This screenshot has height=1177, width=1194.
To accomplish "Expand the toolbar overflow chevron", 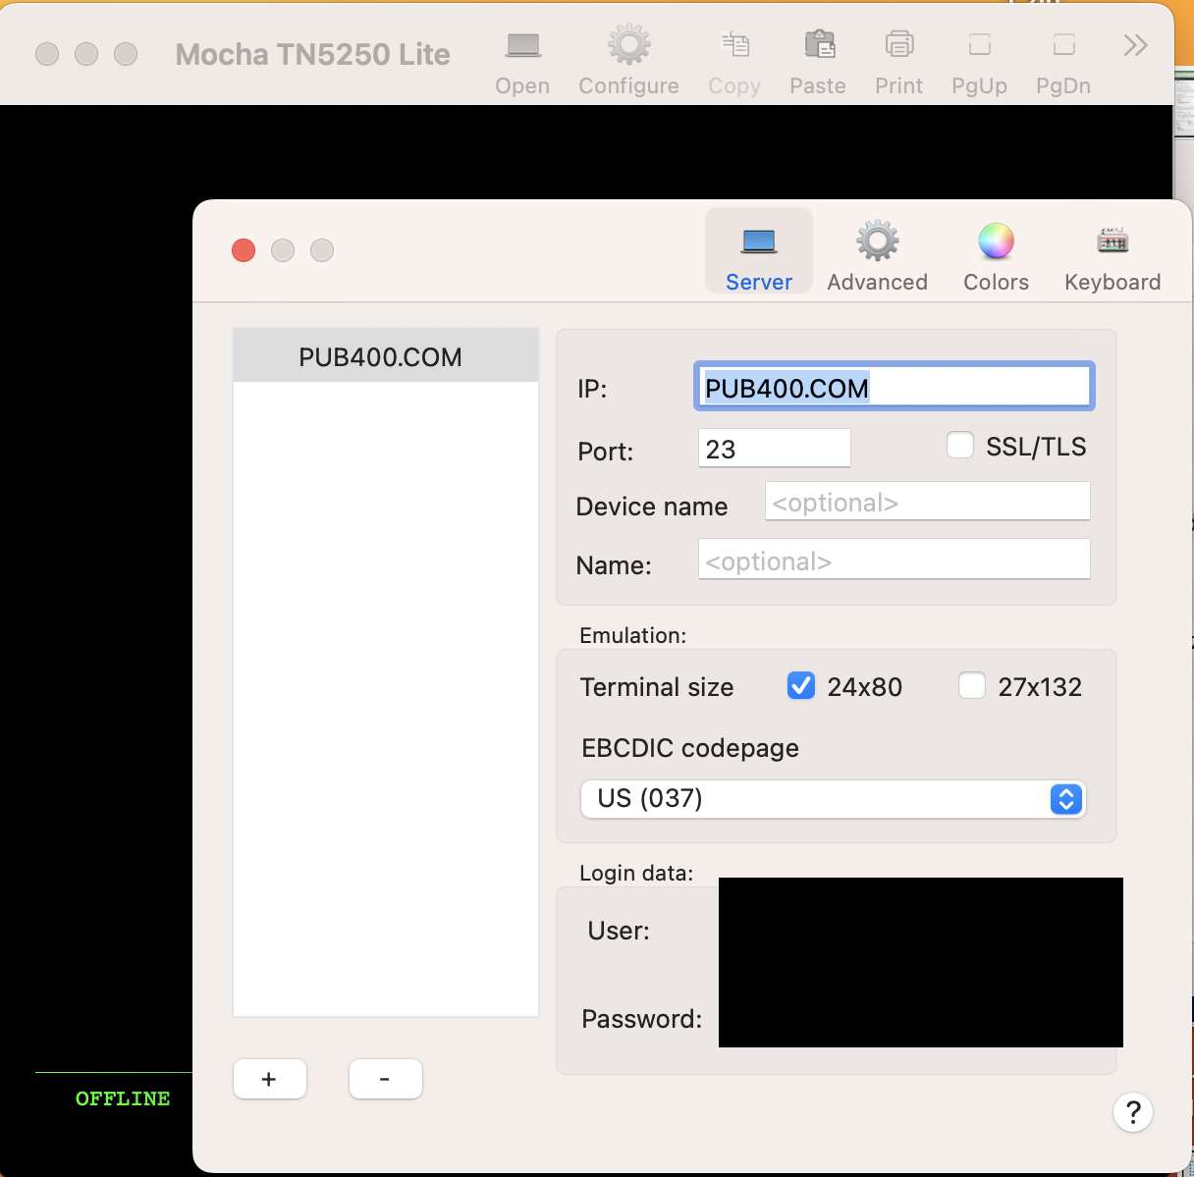I will tap(1134, 44).
